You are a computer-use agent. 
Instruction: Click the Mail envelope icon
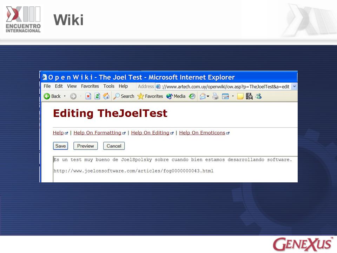tap(203, 96)
